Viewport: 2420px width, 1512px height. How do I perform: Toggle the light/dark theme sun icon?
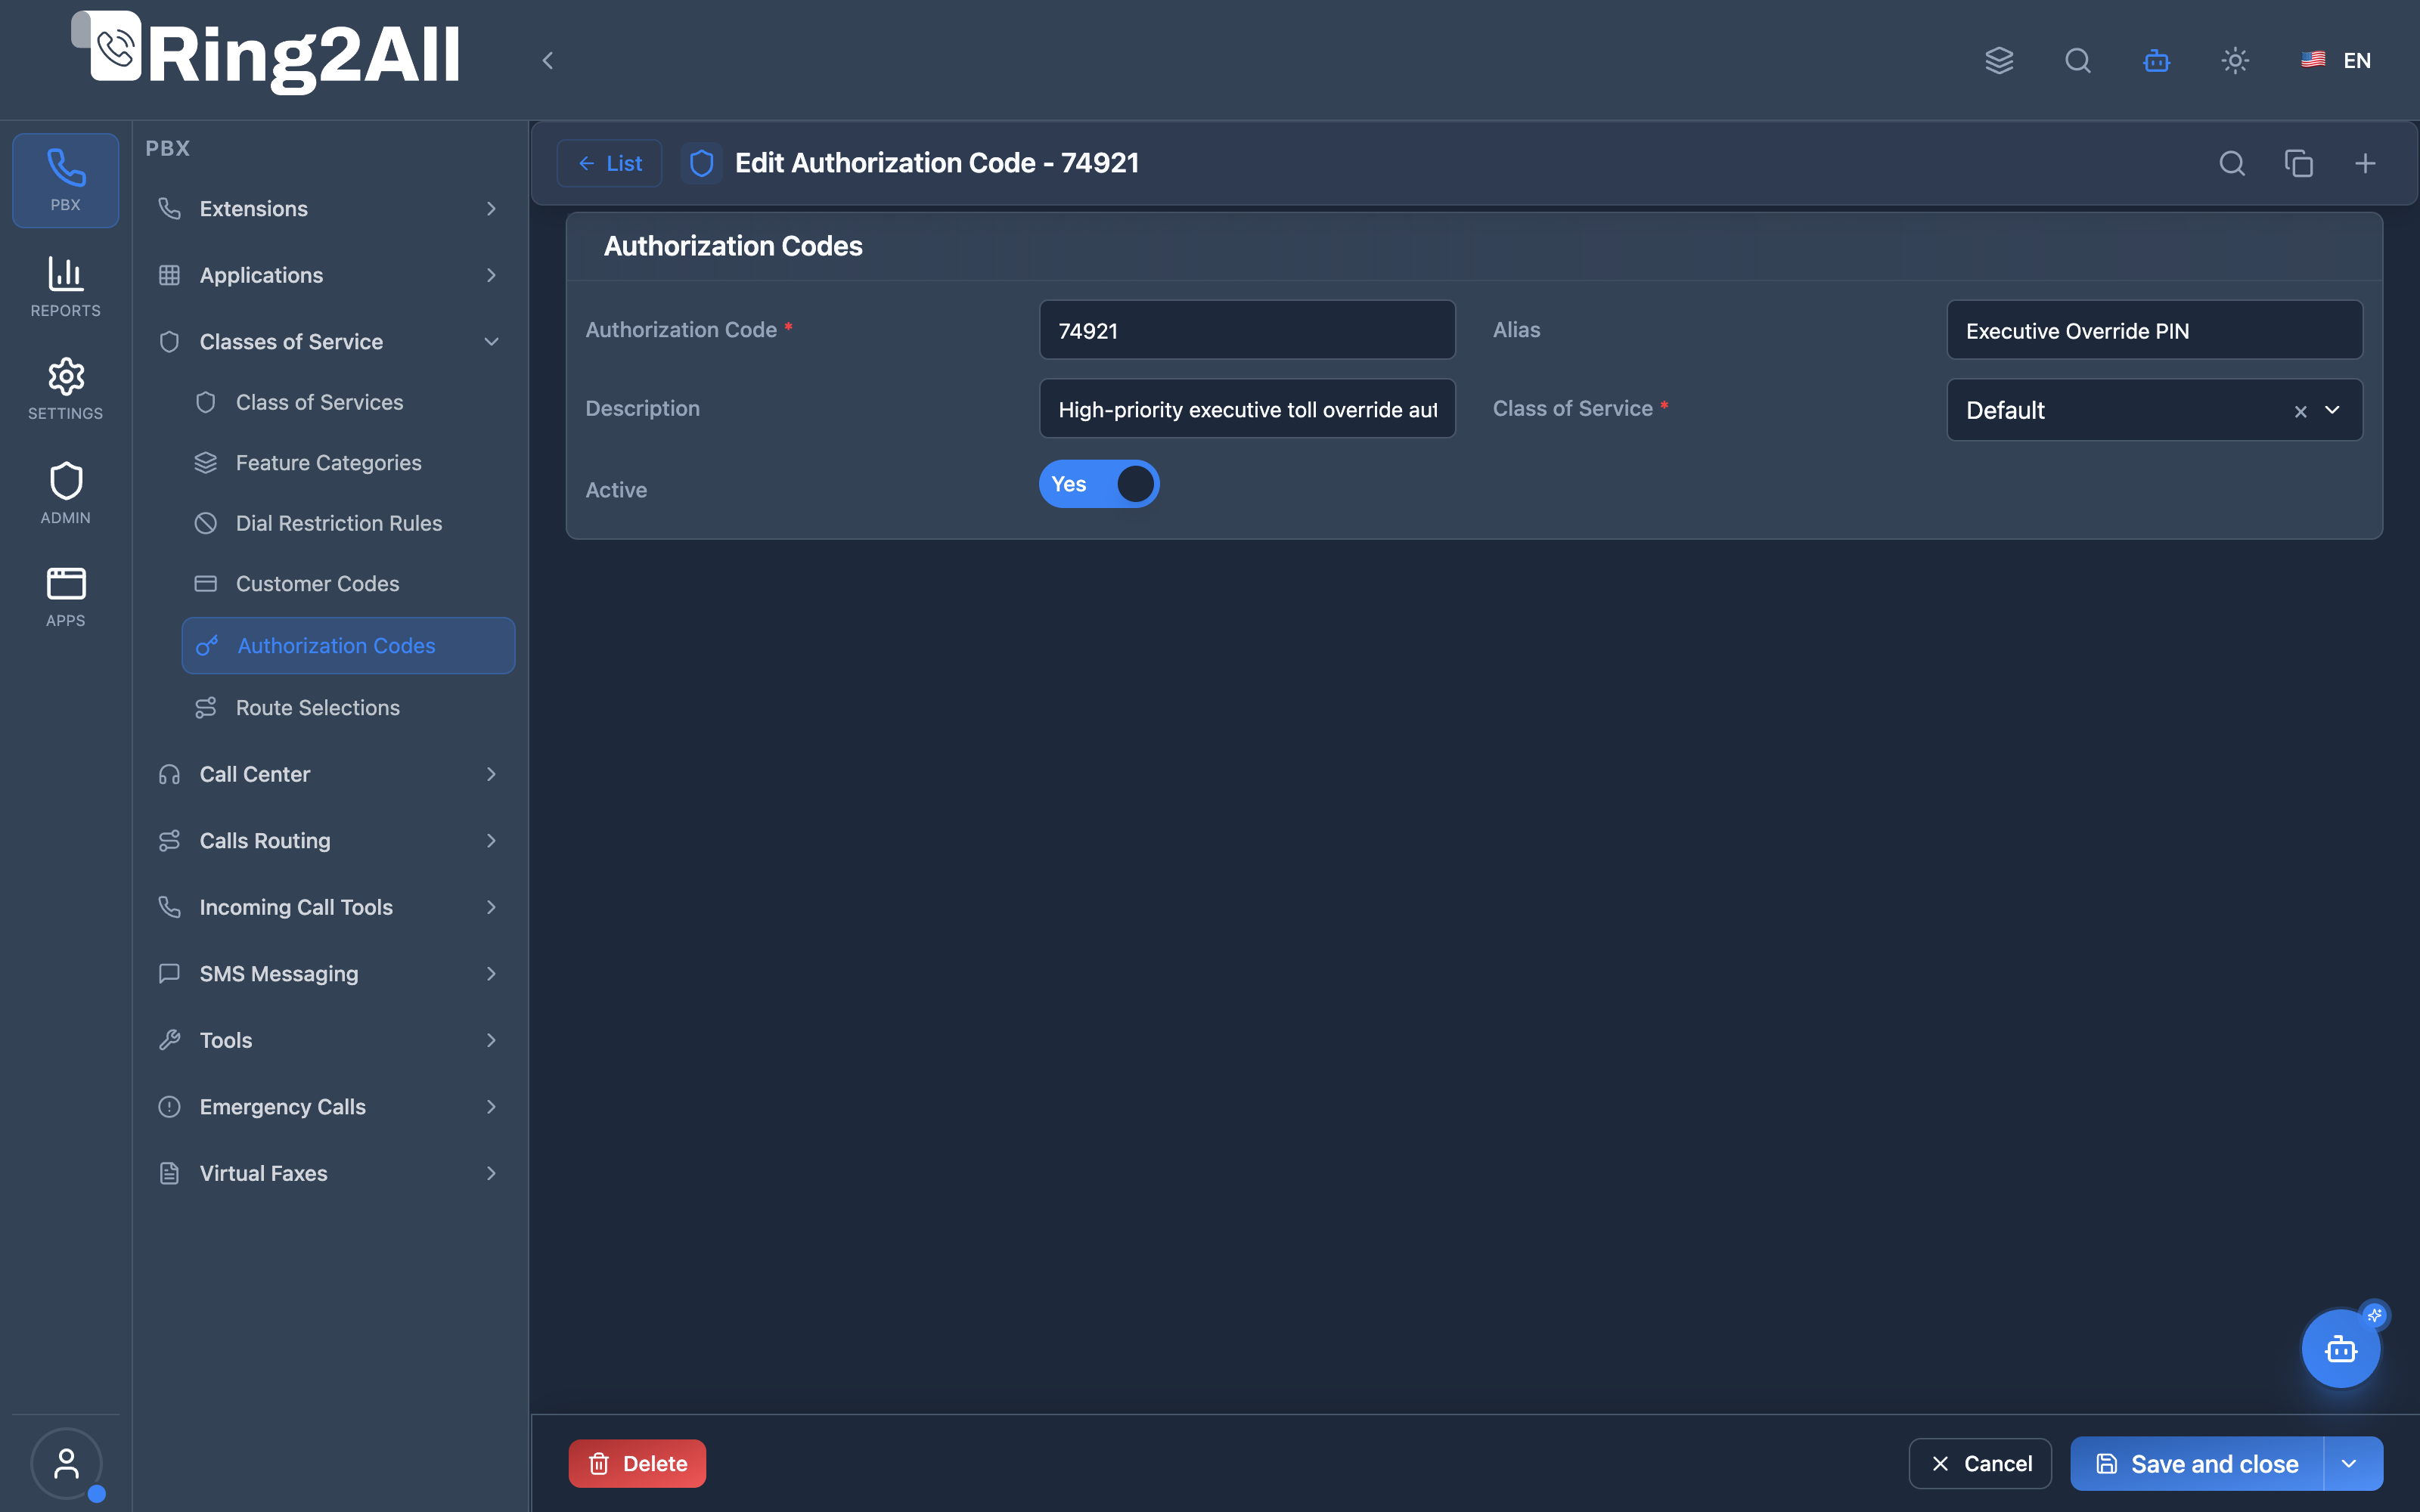(x=2235, y=60)
